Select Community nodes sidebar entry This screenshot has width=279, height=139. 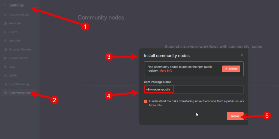[20, 93]
